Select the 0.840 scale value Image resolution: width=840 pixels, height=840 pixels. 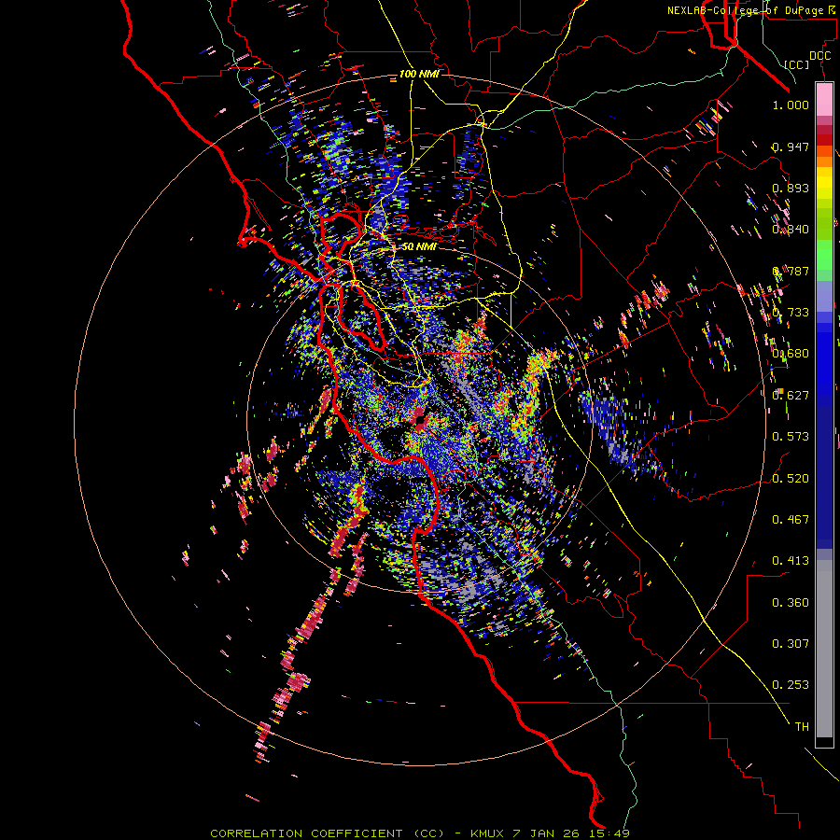(791, 230)
